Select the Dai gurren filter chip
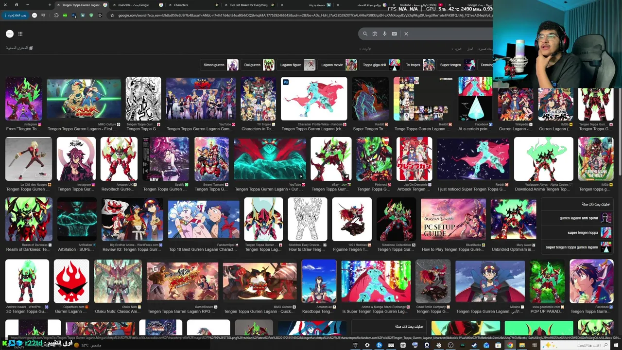Viewport: 622px width, 350px height. 259,65
